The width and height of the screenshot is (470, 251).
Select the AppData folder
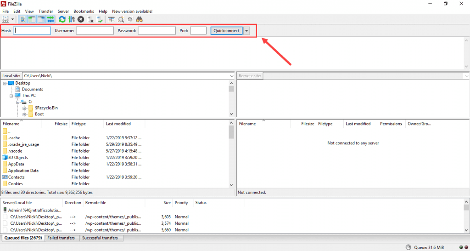pos(16,164)
